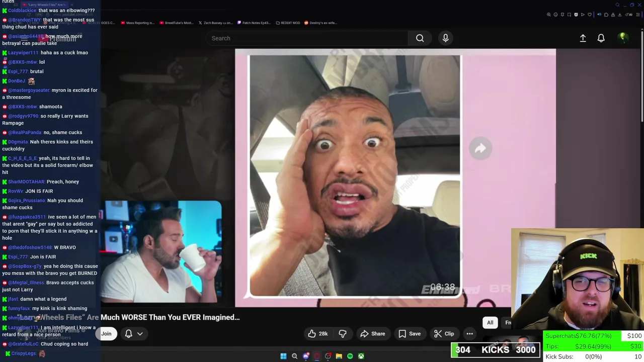The height and width of the screenshot is (362, 644).
Task: Open the browser easy setup menu icon
Action: click(x=637, y=15)
